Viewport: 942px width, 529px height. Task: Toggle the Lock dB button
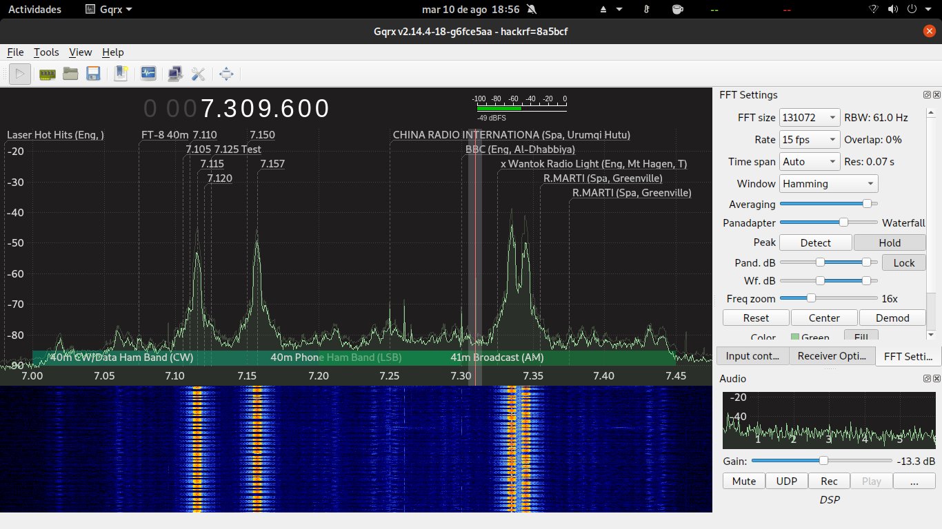click(x=904, y=262)
